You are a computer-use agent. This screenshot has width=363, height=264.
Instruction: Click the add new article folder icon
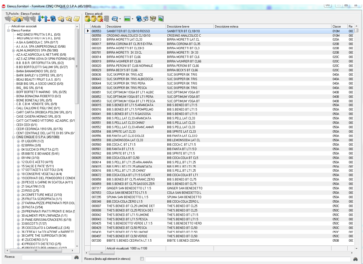[87, 19]
